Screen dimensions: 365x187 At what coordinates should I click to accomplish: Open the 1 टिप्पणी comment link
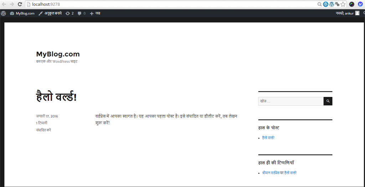42,123
